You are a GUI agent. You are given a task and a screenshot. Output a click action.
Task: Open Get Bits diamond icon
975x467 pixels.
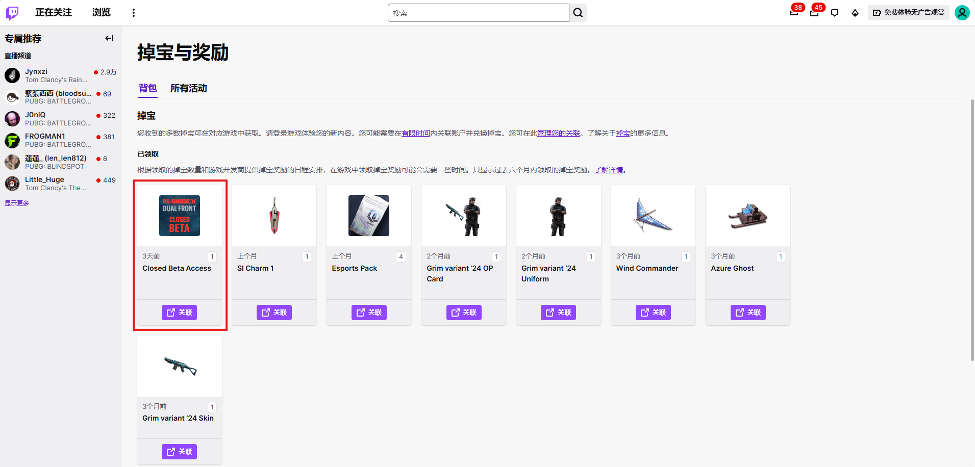tap(855, 13)
